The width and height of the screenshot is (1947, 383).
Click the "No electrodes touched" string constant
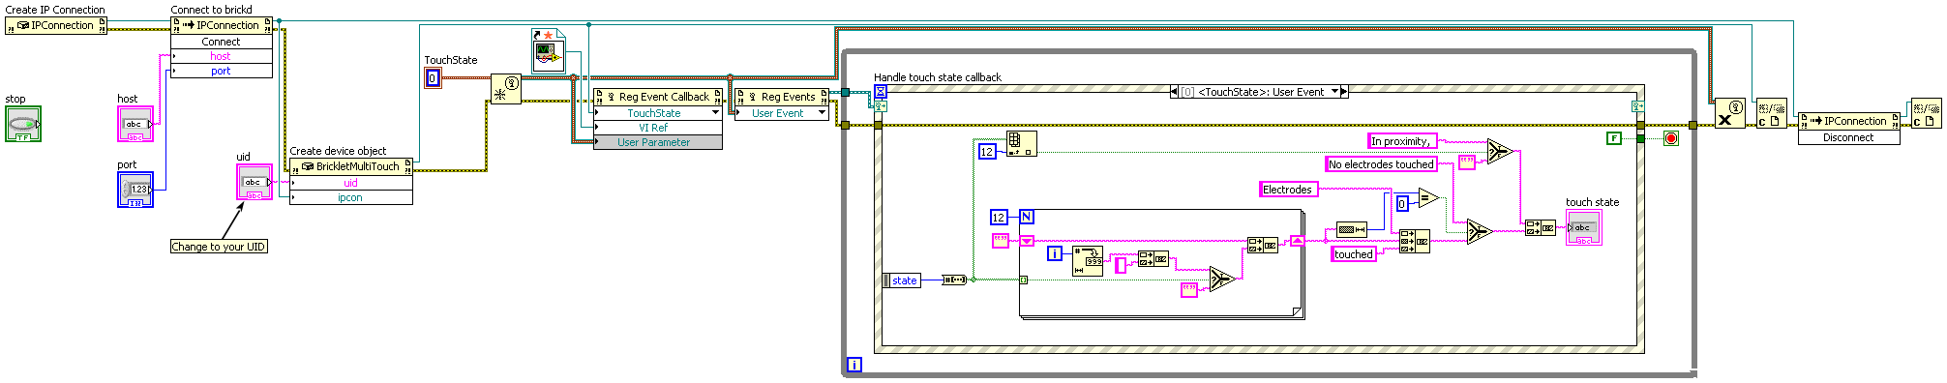tap(1381, 164)
